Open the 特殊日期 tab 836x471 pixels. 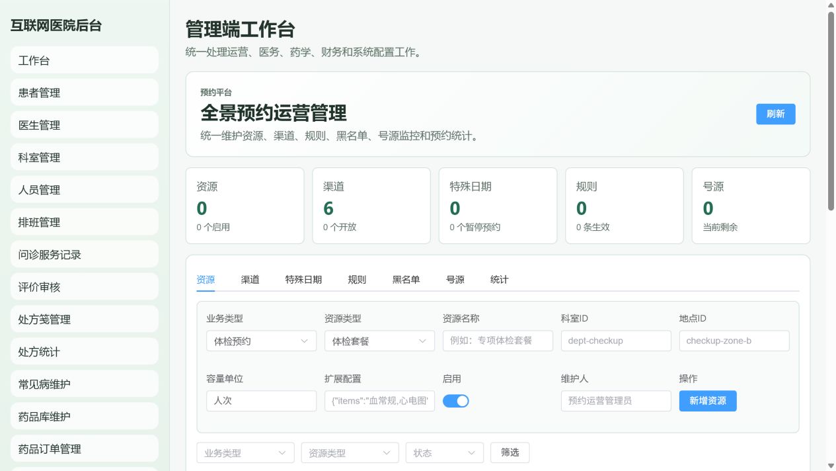click(x=304, y=280)
